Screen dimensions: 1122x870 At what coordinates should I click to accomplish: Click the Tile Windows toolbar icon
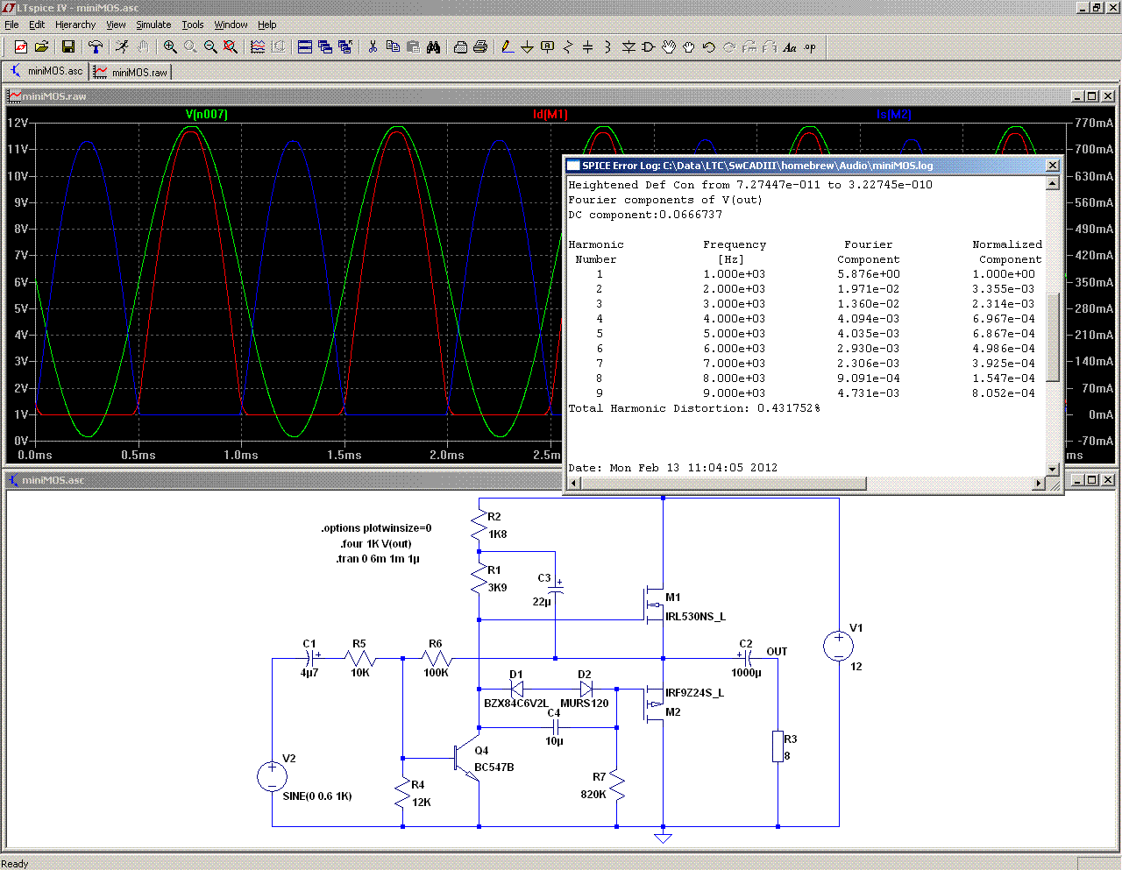[305, 47]
